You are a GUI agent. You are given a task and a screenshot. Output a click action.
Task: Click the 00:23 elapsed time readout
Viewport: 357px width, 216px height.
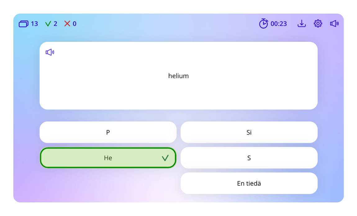click(x=279, y=24)
